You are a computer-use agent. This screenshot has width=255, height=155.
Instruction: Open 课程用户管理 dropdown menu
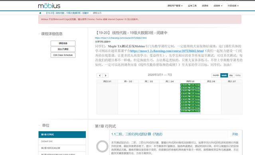tap(175, 6)
